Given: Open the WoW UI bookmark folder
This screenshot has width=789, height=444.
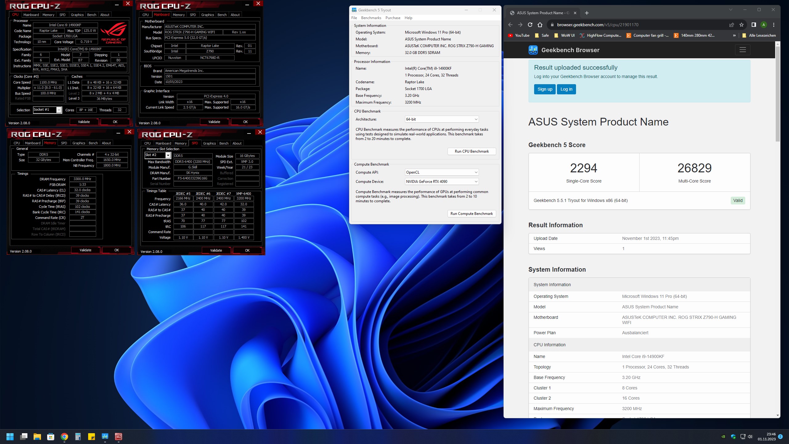Looking at the screenshot, I should tap(564, 35).
